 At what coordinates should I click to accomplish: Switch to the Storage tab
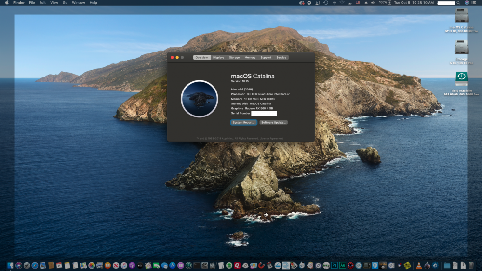(x=234, y=57)
